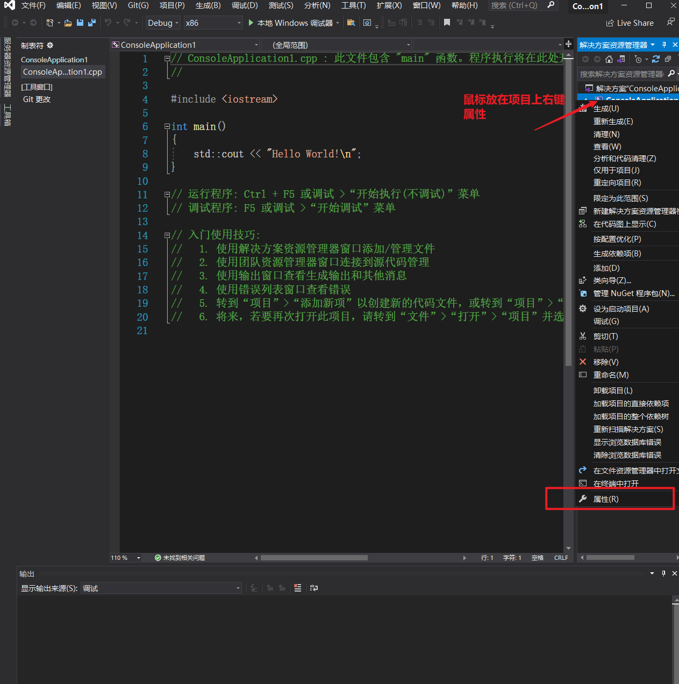Select the 解决方案 node in Solution Explorer
This screenshot has width=679, height=684.
click(x=632, y=88)
